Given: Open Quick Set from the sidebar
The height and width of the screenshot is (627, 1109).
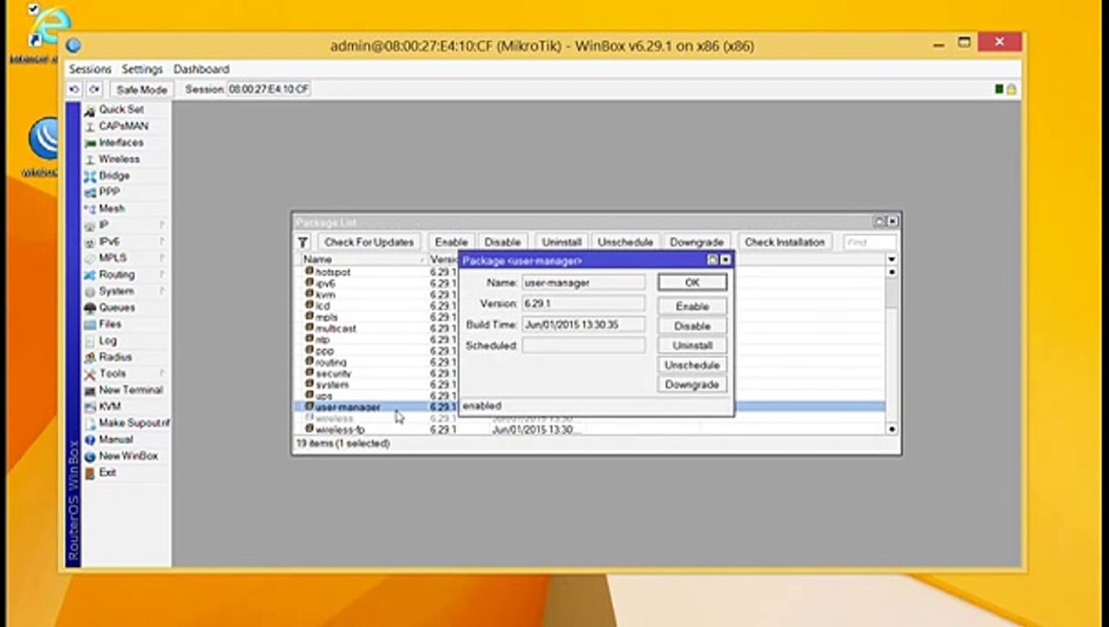Looking at the screenshot, I should click(x=120, y=110).
